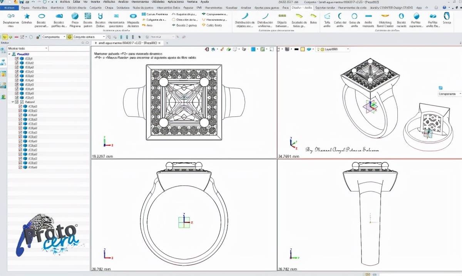The image size is (462, 276).
Task: Collapse the nested subgroup in the model tree
Action: (x=13, y=102)
